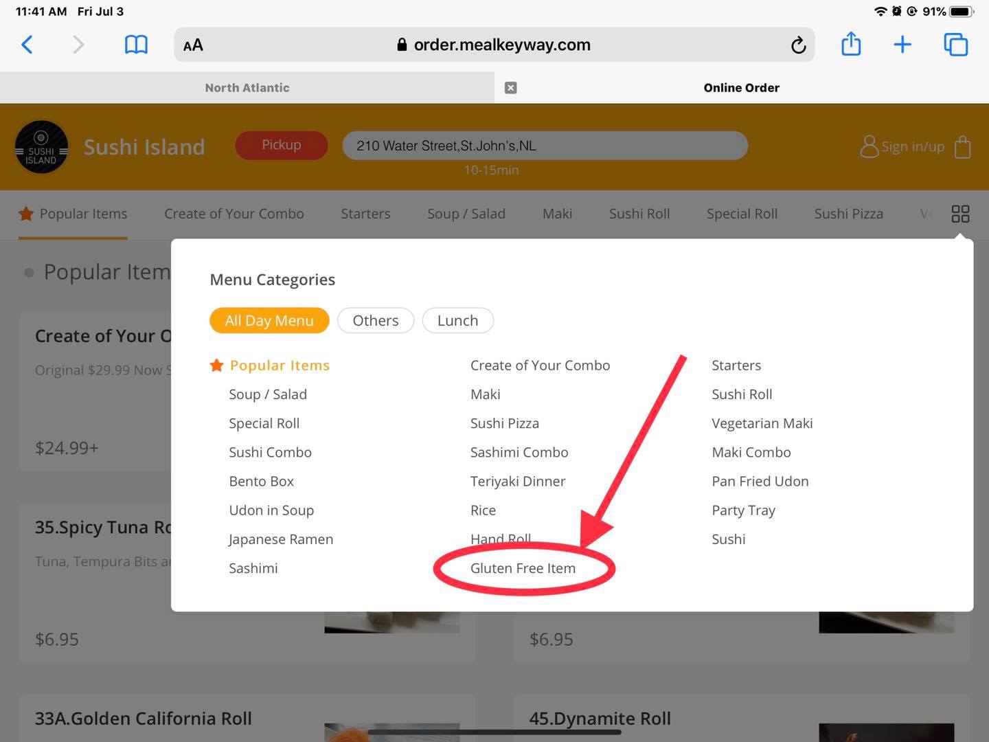Choose Gluten Free Item category

point(523,568)
